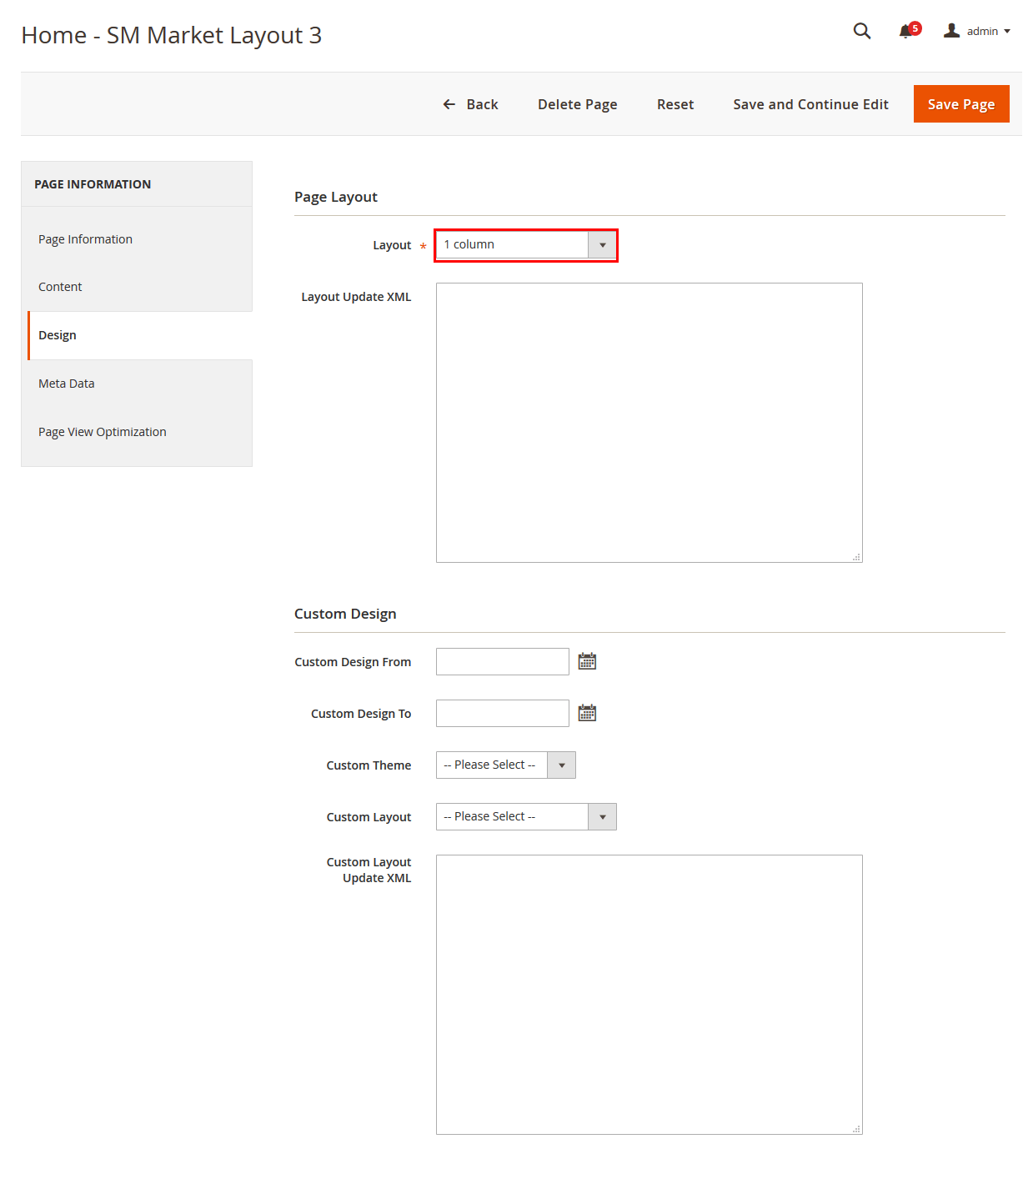Click the admin user account icon
1023x1204 pixels.
951,31
